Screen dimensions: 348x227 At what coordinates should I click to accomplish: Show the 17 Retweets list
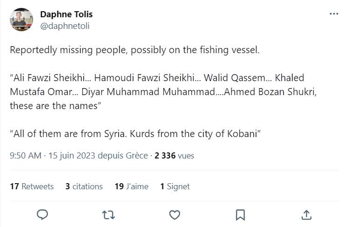[32, 186]
